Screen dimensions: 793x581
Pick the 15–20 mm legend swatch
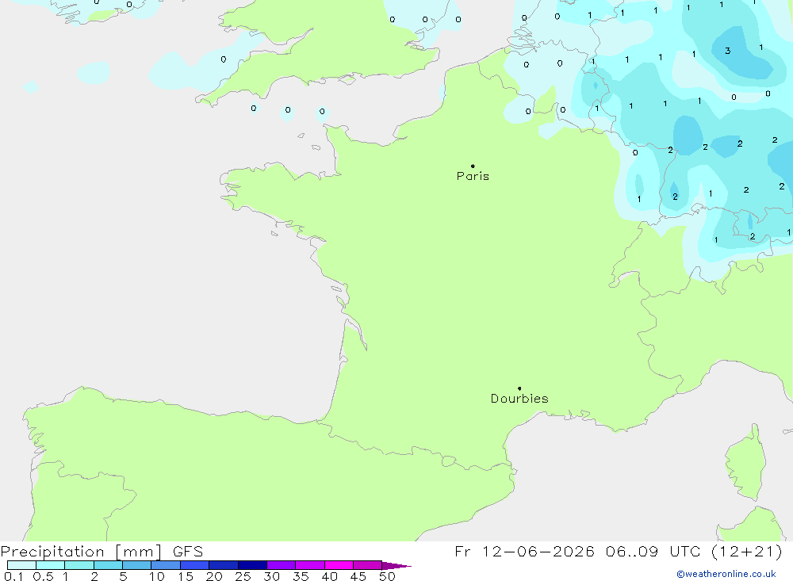[x=195, y=565]
